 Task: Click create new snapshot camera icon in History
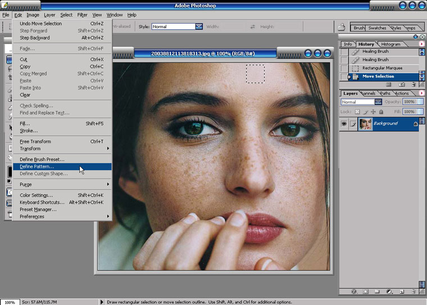tap(402, 84)
